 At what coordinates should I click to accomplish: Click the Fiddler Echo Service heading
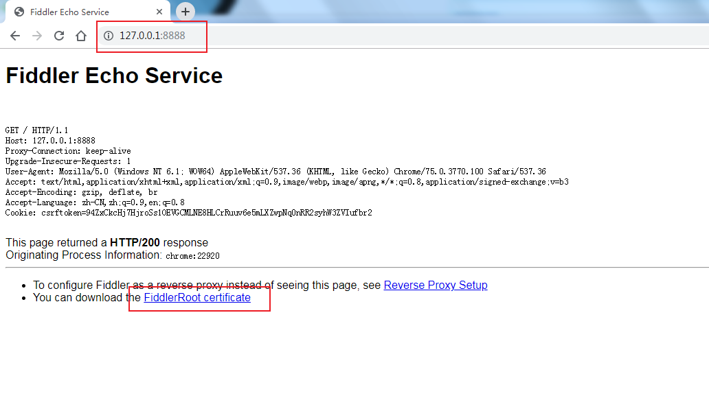click(115, 75)
